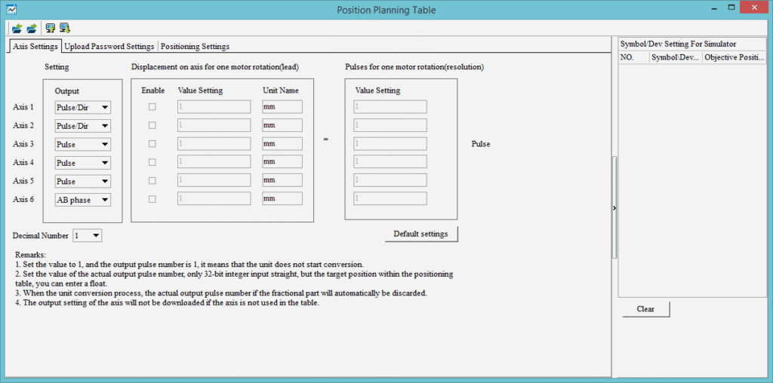Open the Axis 1 Output dropdown
The image size is (773, 383).
tap(83, 107)
